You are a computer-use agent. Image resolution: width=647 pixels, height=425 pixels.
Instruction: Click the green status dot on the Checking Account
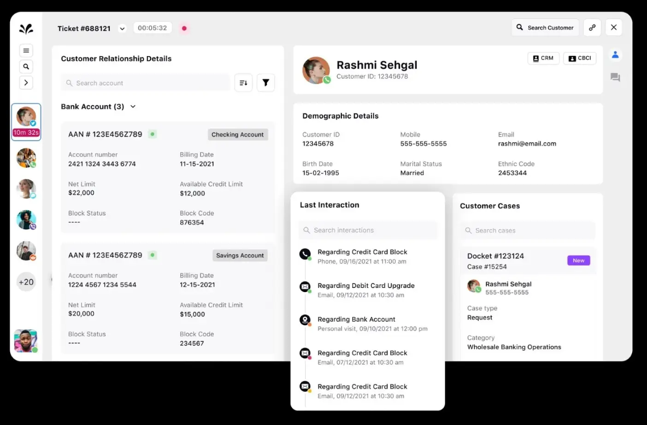coord(153,134)
